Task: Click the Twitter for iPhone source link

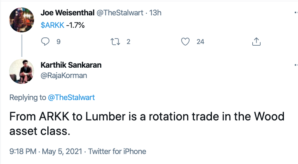Action: click(117, 152)
